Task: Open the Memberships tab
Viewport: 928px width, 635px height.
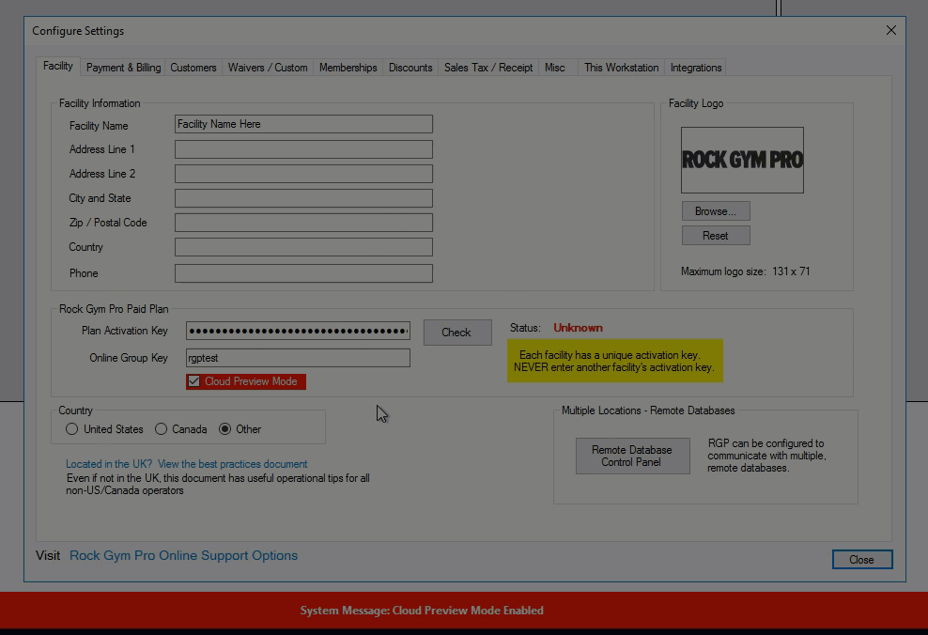Action: (x=348, y=68)
